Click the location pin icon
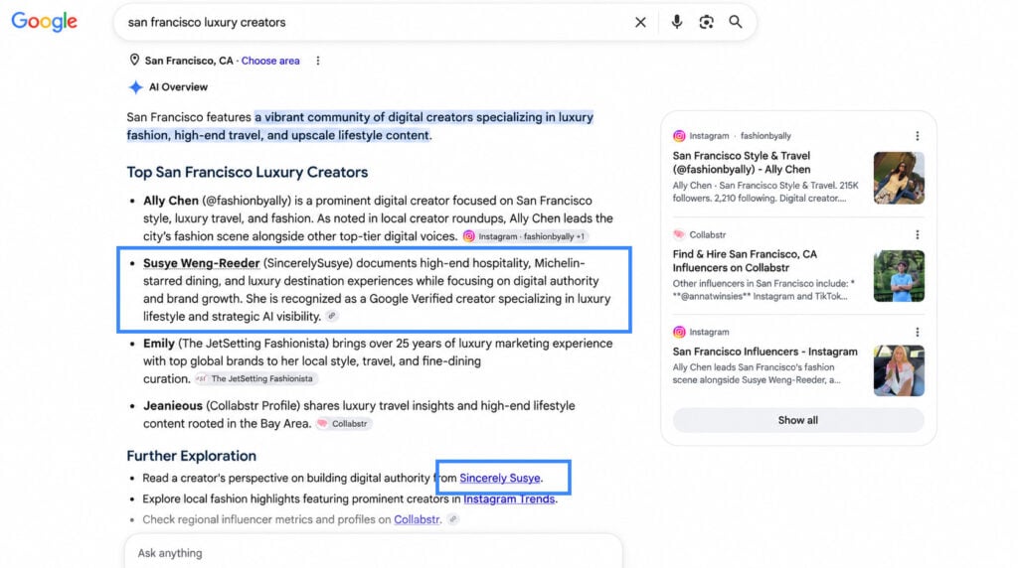This screenshot has height=568, width=1018. coord(134,60)
